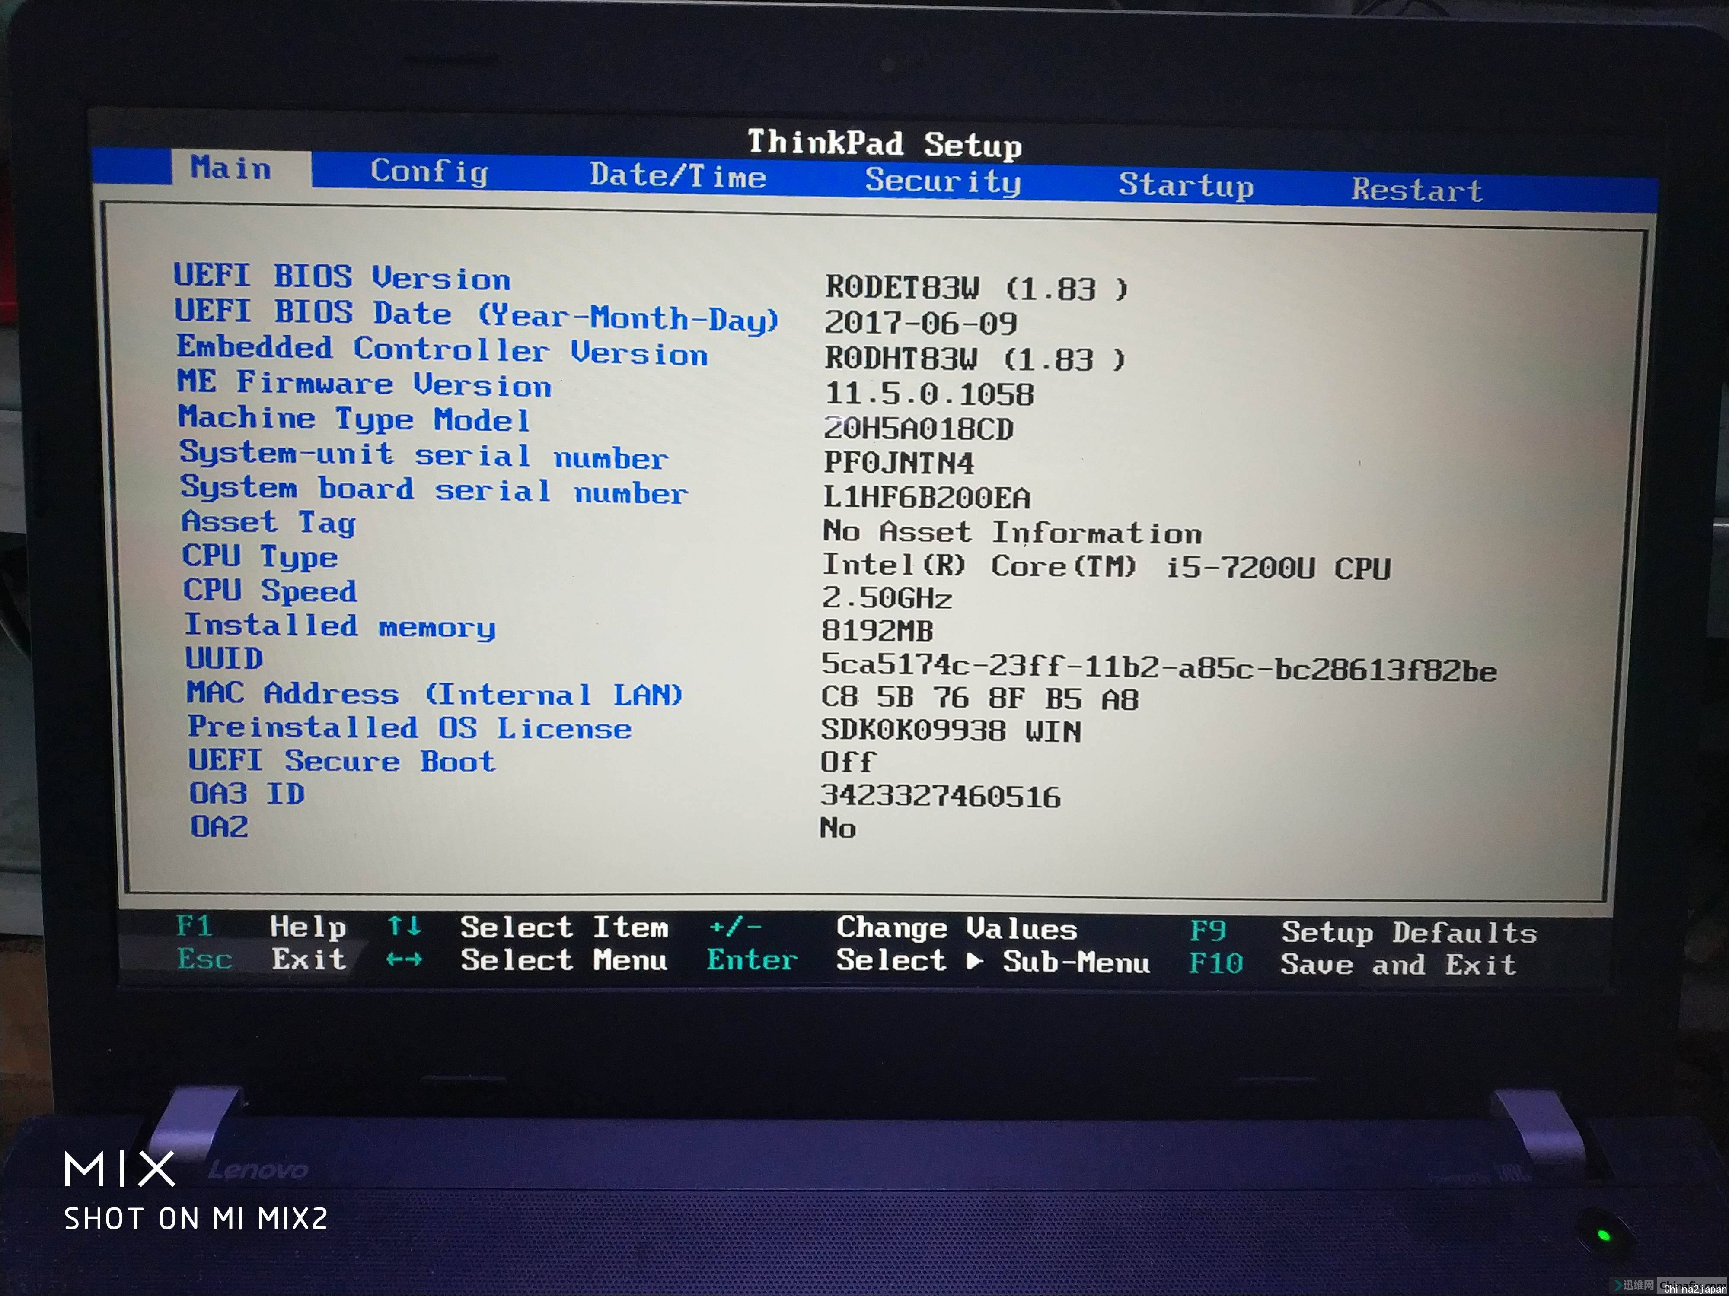Open the Startup tab
The image size is (1729, 1296).
click(1186, 186)
